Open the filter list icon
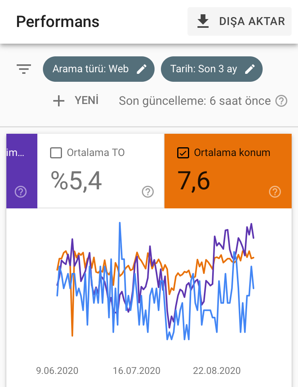 (x=24, y=69)
